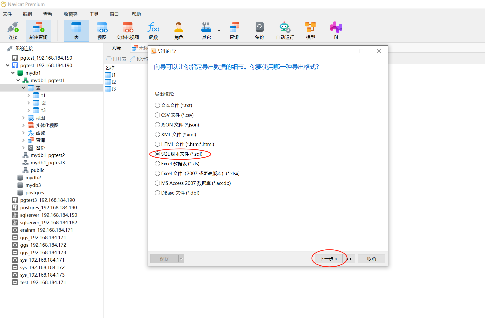Screen dimensions: 485x318
Task: Choose JSON 文件 (*.json) radio option
Action: (x=157, y=125)
